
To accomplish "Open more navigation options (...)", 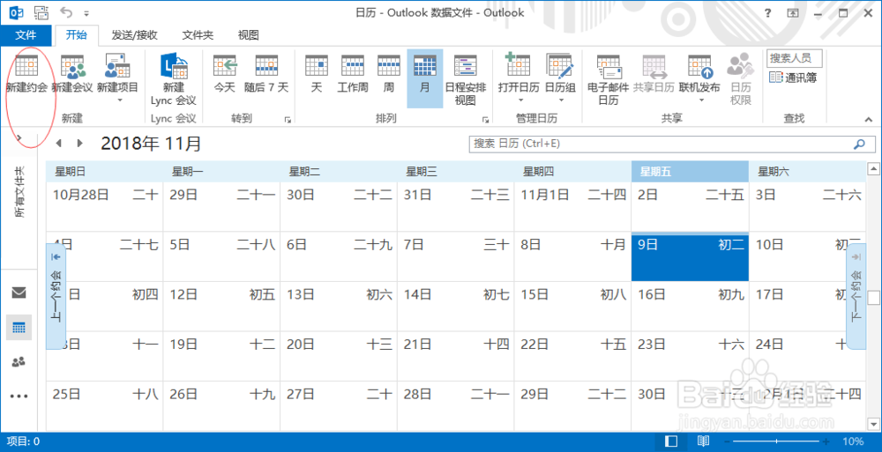I will coord(19,396).
